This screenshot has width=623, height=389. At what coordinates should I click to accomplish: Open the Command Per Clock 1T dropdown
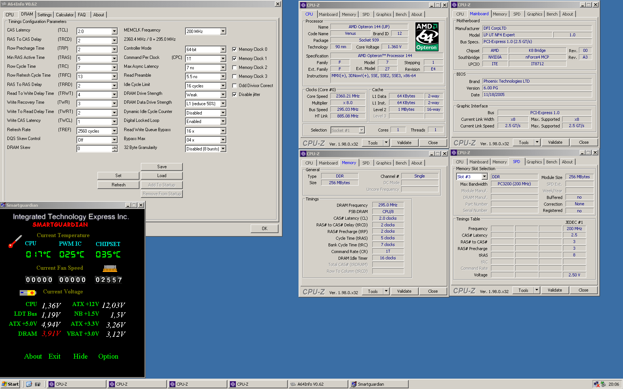(x=223, y=59)
